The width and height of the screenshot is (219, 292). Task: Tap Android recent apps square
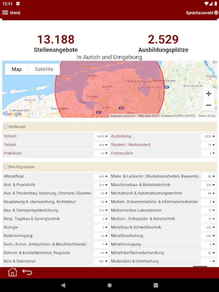pos(156,285)
